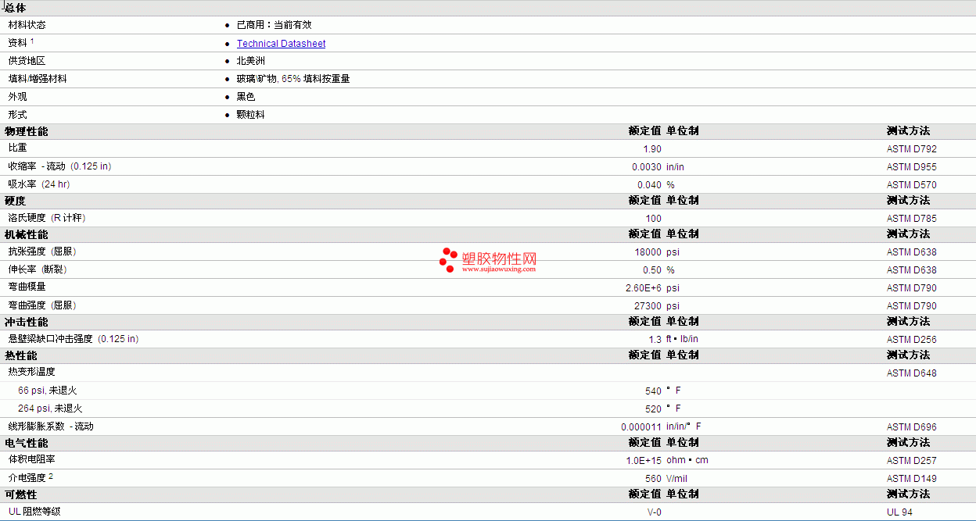The height and width of the screenshot is (521, 976).
Task: Click the expansion coefficient value 0.000011
Action: [641, 427]
